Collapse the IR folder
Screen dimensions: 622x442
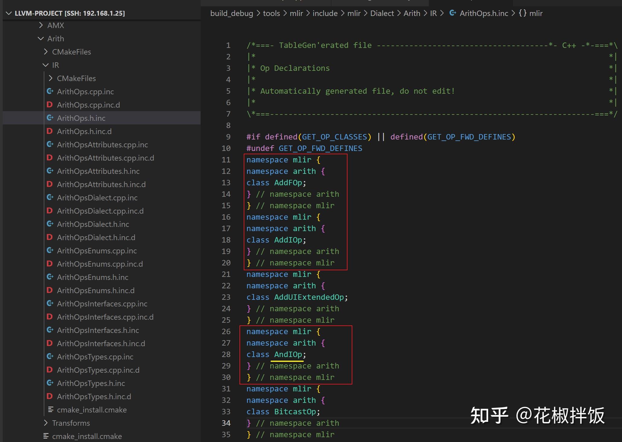point(46,65)
